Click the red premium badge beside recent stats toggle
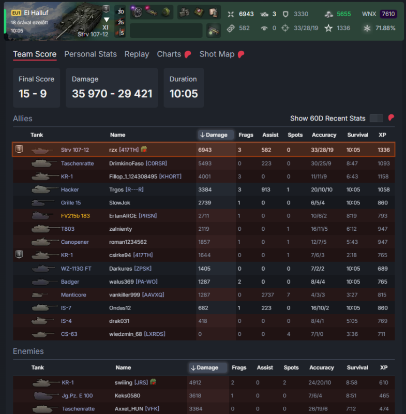Viewport: 406px width, 414px height. tap(391, 117)
